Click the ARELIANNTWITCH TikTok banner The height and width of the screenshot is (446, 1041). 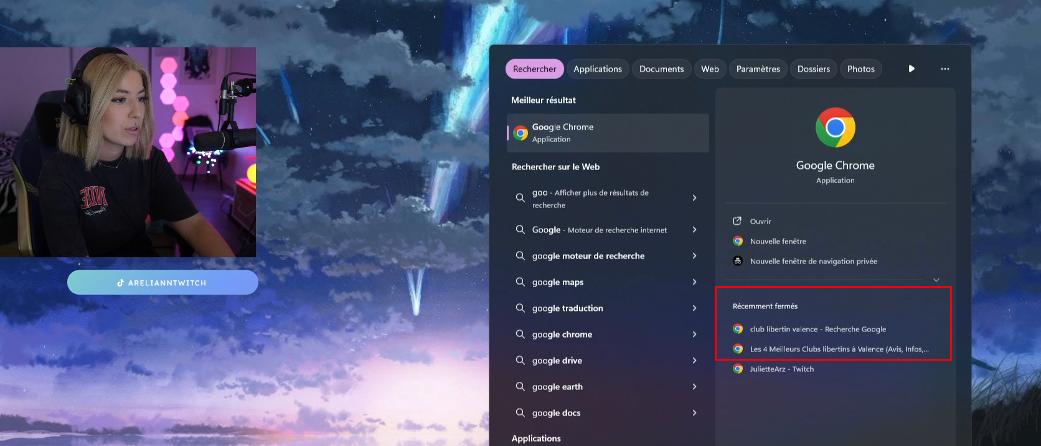(163, 282)
